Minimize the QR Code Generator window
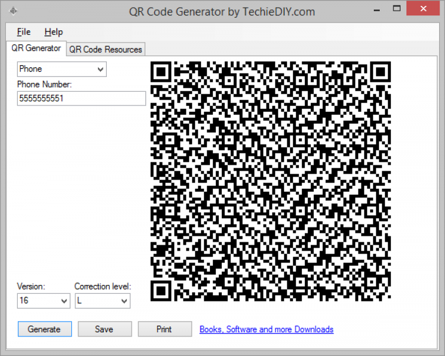Screen dimensions: 445x356 pos(377,9)
